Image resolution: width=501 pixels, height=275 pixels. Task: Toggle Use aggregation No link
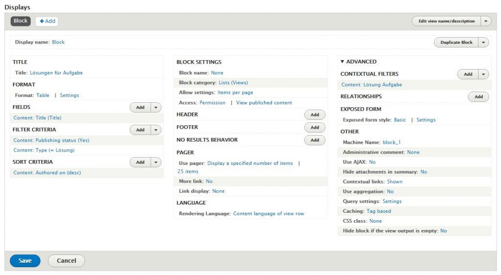click(x=390, y=191)
